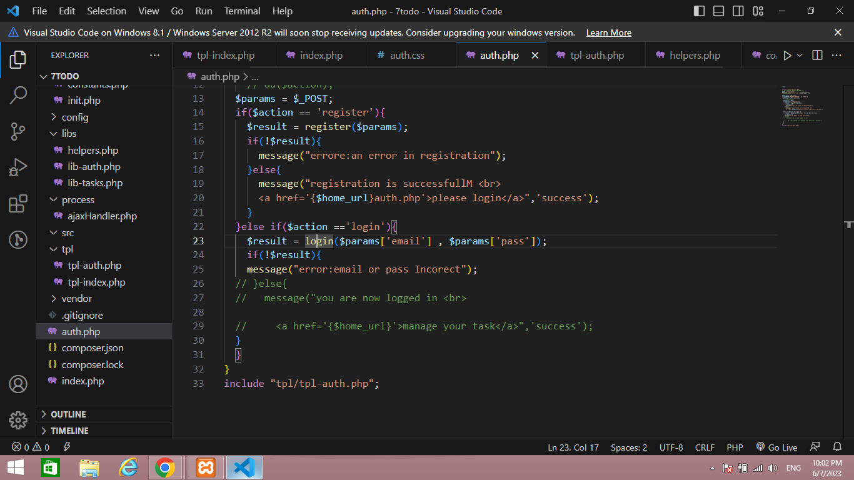Viewport: 854px width, 480px height.
Task: Expand the TIMELINE section
Action: pos(104,431)
